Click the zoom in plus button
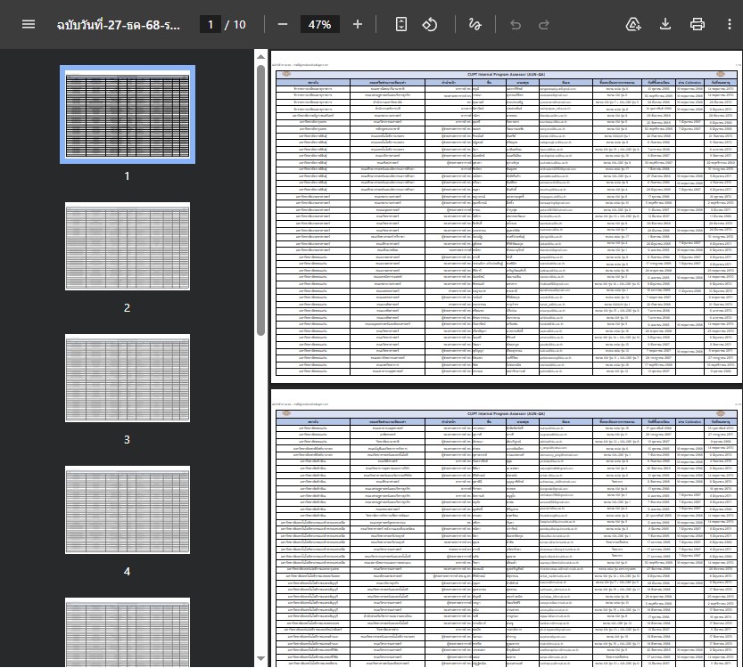 click(358, 24)
